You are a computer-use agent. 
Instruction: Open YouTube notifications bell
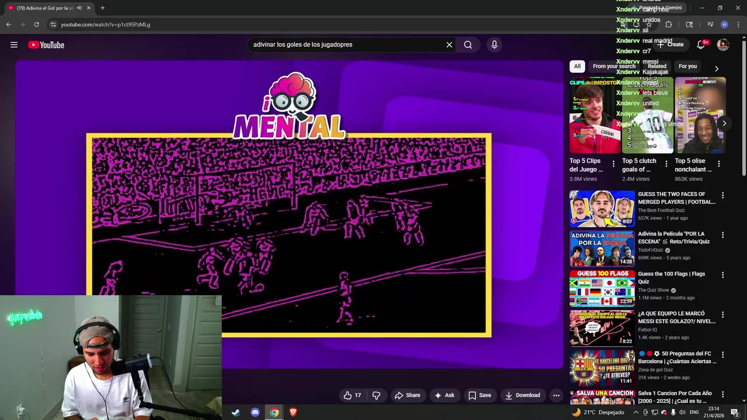[x=701, y=44]
